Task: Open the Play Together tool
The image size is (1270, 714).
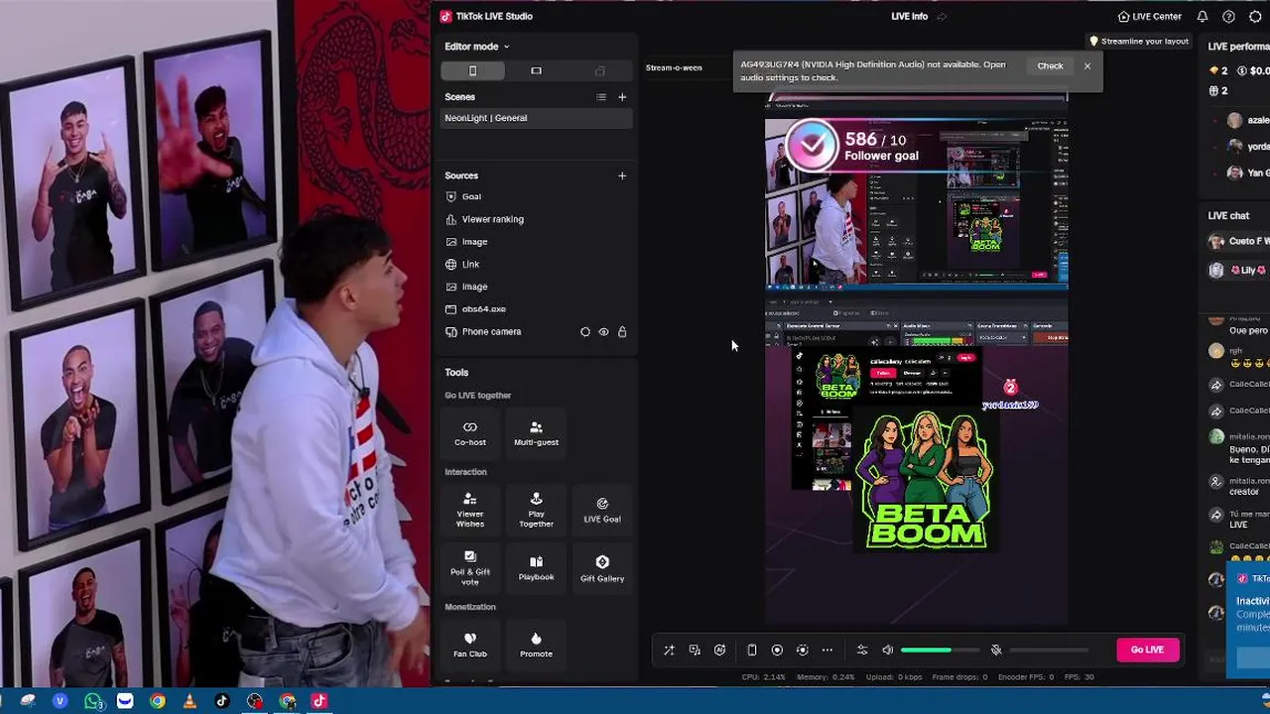Action: click(x=536, y=510)
